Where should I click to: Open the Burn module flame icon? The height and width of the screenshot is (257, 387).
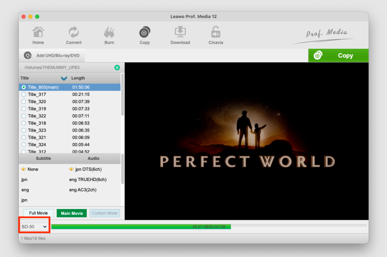pyautogui.click(x=109, y=33)
